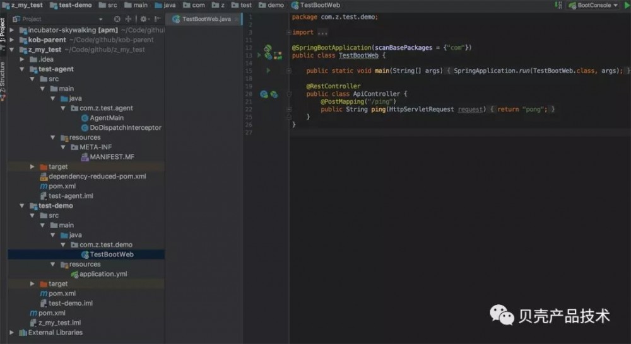631x344 pixels.
Task: Click the run arrow beside the main method on line 15
Action: click(268, 71)
